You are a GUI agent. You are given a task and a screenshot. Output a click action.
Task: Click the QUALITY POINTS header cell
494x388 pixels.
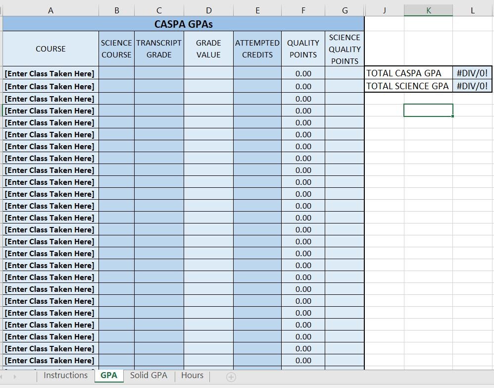click(303, 48)
